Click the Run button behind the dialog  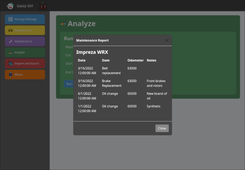69,84
